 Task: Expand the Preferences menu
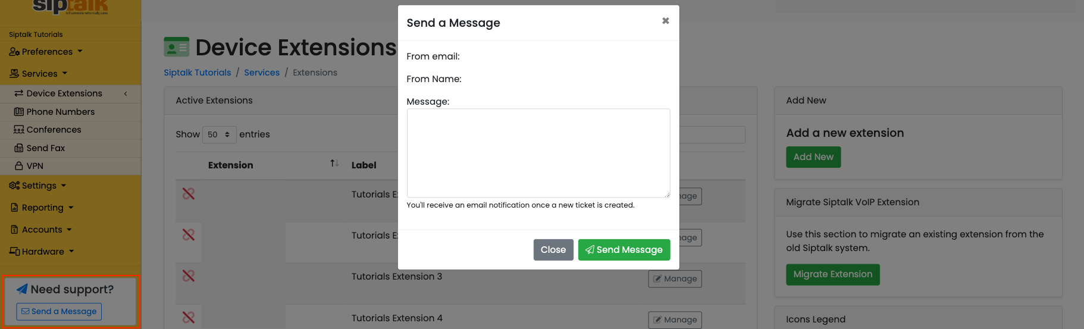(x=46, y=52)
